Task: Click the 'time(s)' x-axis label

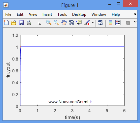Action: tap(72, 117)
